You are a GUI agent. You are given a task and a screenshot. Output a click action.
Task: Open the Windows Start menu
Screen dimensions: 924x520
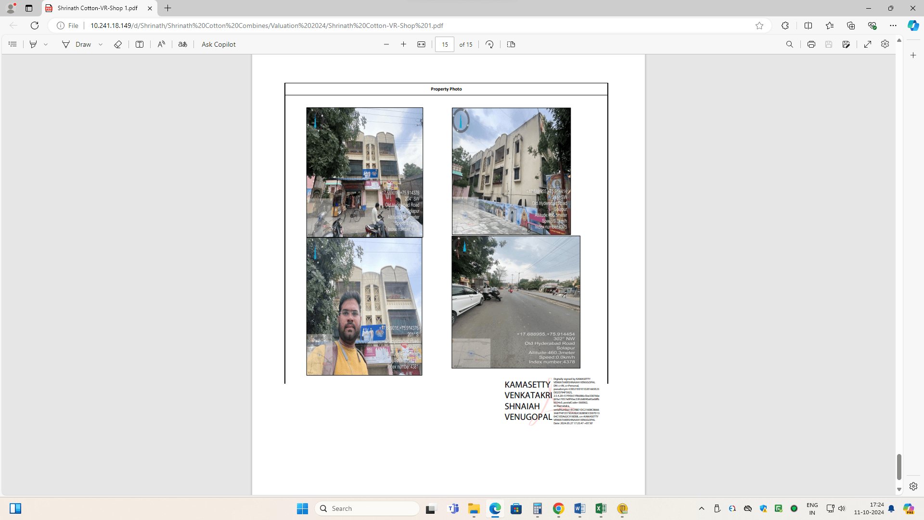click(x=302, y=508)
